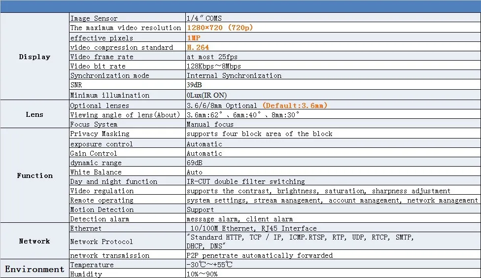Click the orange 1MP value
The height and width of the screenshot is (278, 481).
point(194,38)
